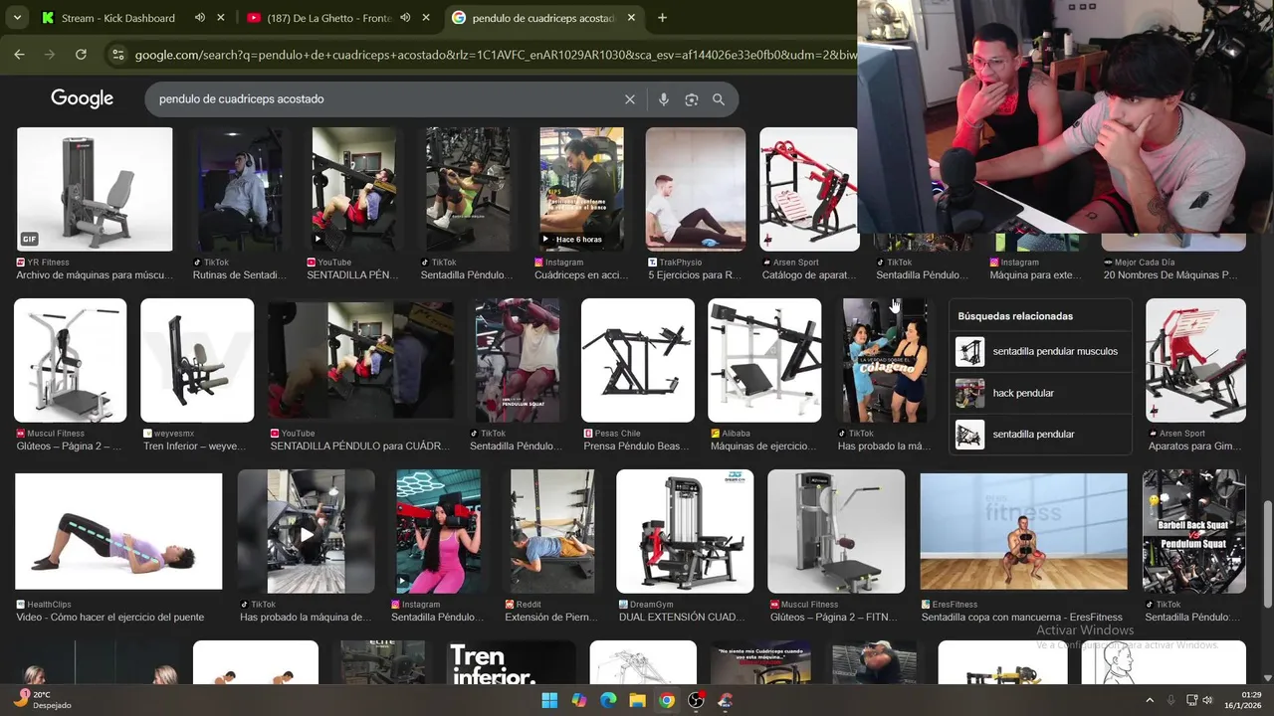Play the TikTok Has probado la máquina video
This screenshot has height=716, width=1274.
[307, 534]
